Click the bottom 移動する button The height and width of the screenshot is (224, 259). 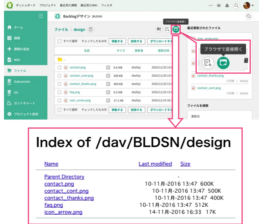117,110
